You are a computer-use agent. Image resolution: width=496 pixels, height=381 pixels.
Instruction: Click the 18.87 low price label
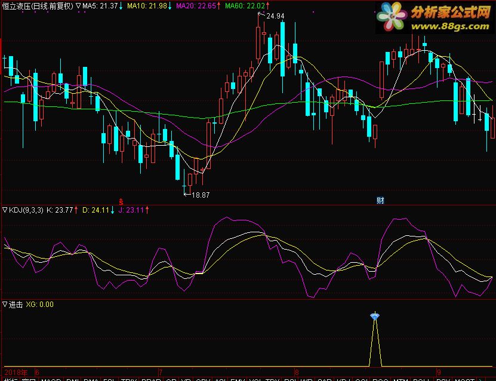click(201, 195)
